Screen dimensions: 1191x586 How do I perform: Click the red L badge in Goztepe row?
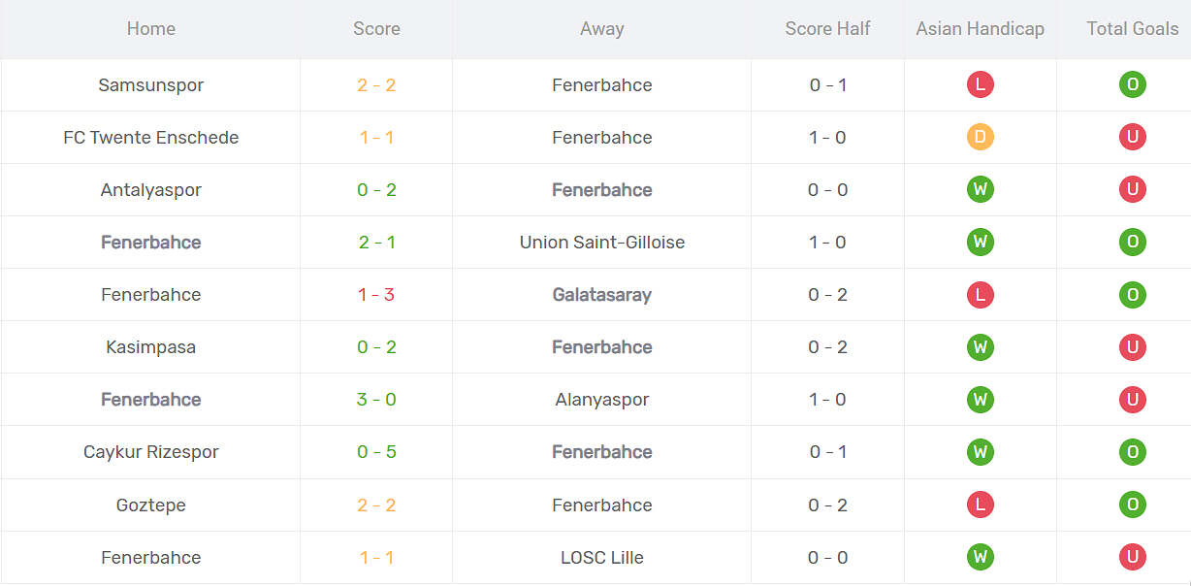pyautogui.click(x=980, y=505)
